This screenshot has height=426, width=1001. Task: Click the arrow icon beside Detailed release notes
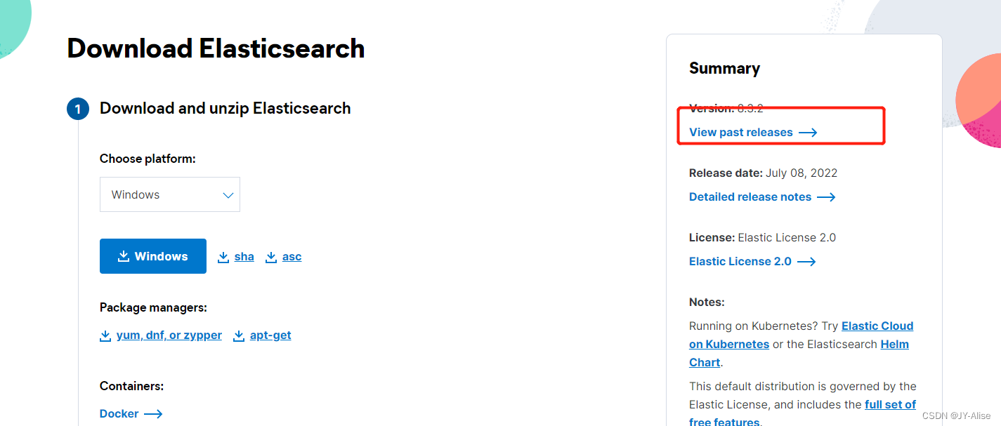pos(827,197)
